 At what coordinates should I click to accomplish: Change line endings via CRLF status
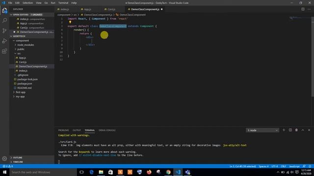tap(284, 166)
